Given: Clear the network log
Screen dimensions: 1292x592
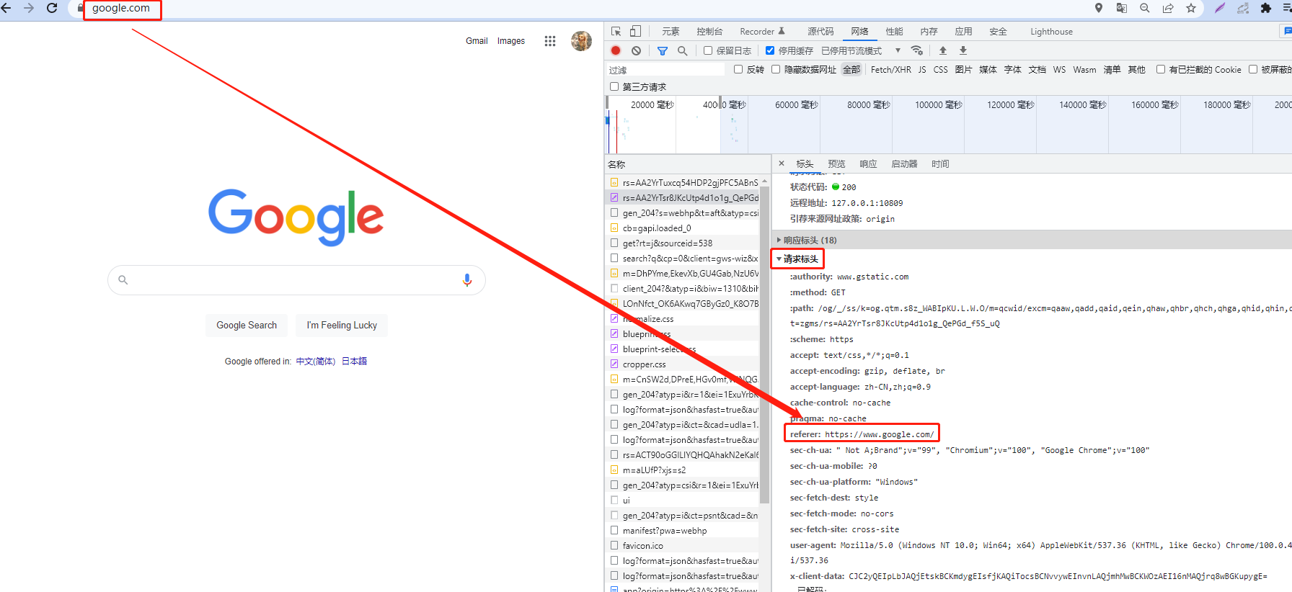Looking at the screenshot, I should [636, 50].
